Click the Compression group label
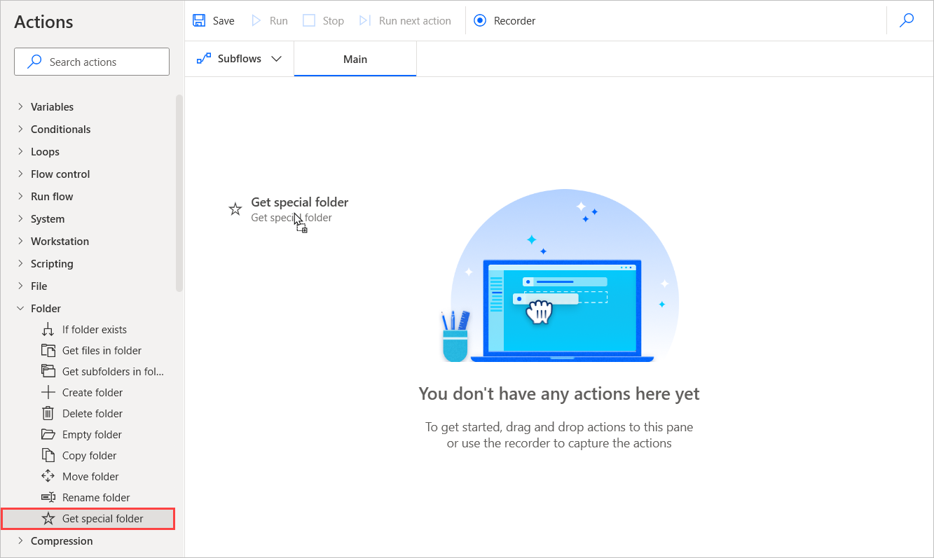Viewport: 934px width, 558px height. tap(62, 540)
